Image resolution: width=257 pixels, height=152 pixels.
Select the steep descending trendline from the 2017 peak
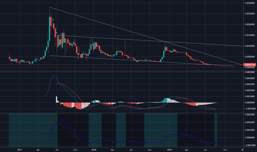[x=146, y=36]
